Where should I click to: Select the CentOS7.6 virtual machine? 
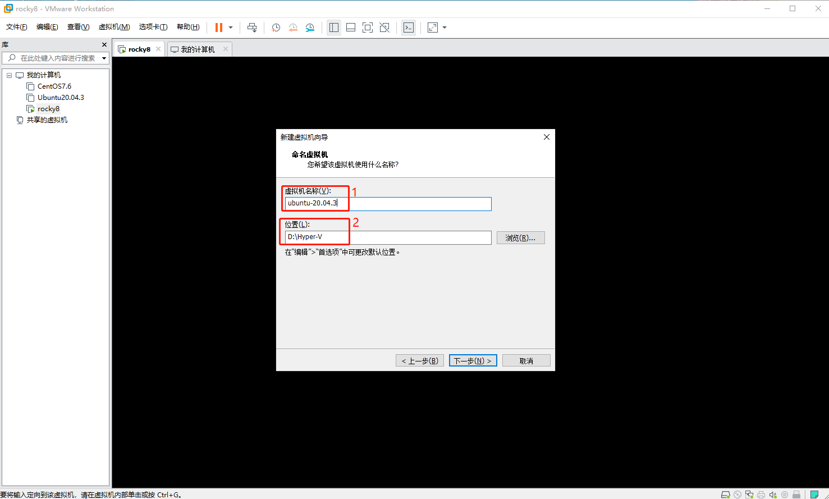click(54, 86)
